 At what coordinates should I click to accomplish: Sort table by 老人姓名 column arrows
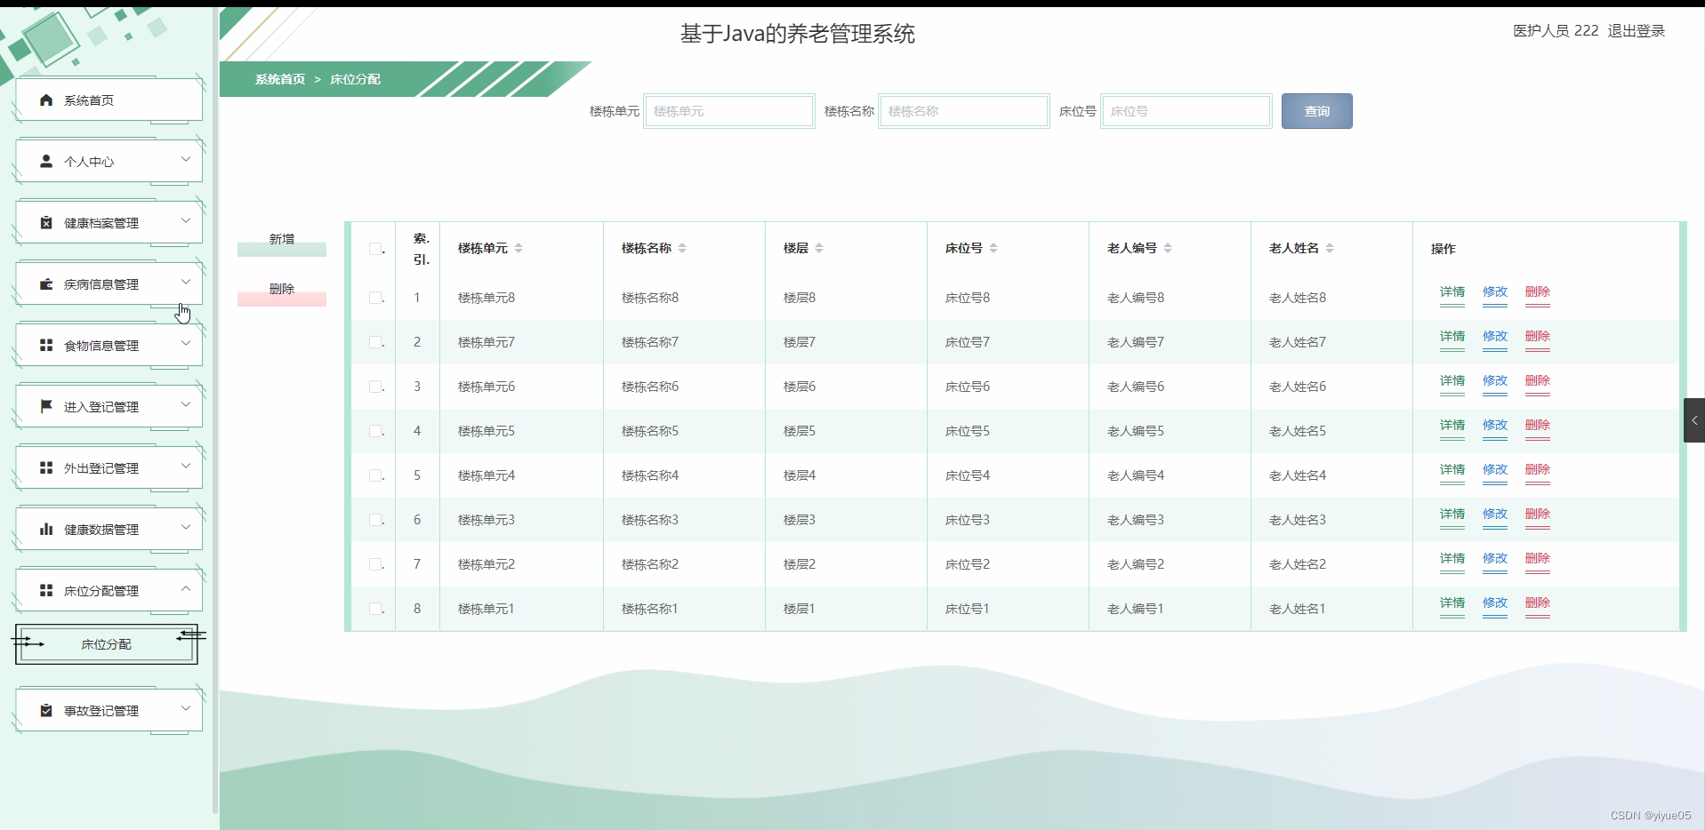pos(1330,248)
